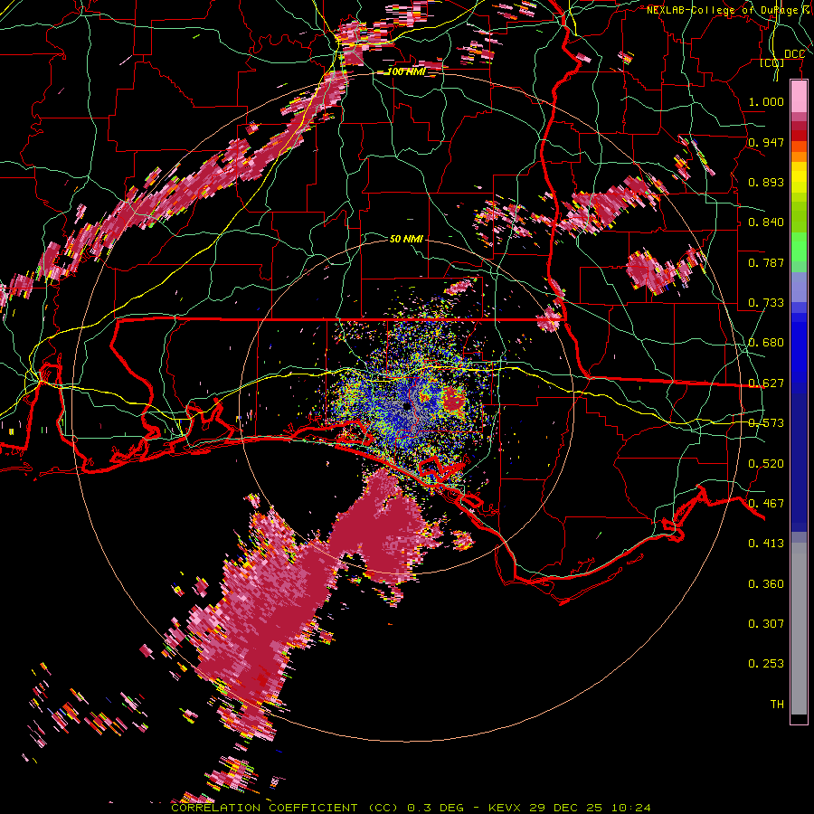Click the 1.000 value on color scale
Viewport: 814px width, 814px height.
766,101
